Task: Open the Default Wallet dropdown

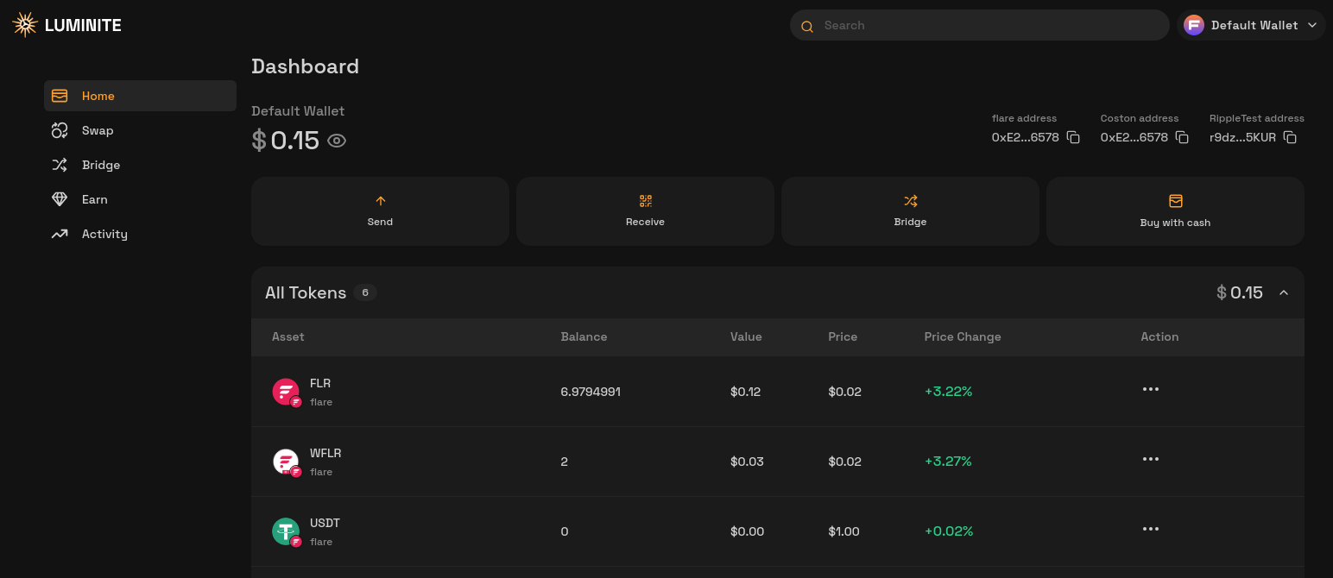Action: click(x=1251, y=24)
